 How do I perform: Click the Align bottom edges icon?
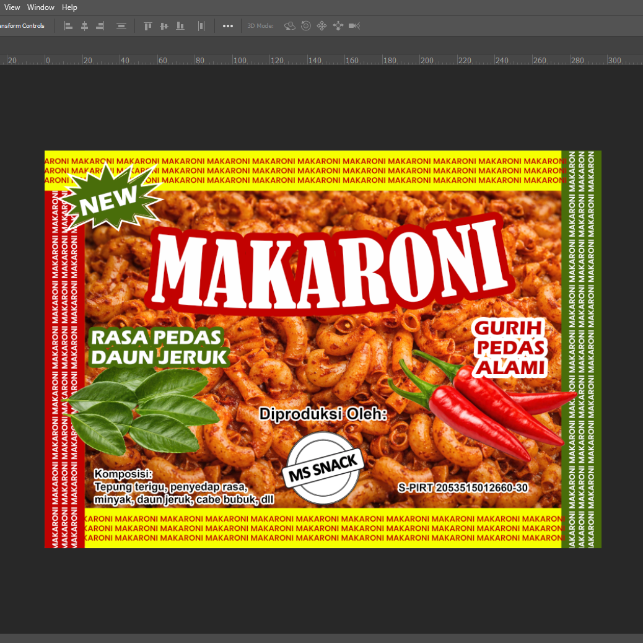click(180, 26)
